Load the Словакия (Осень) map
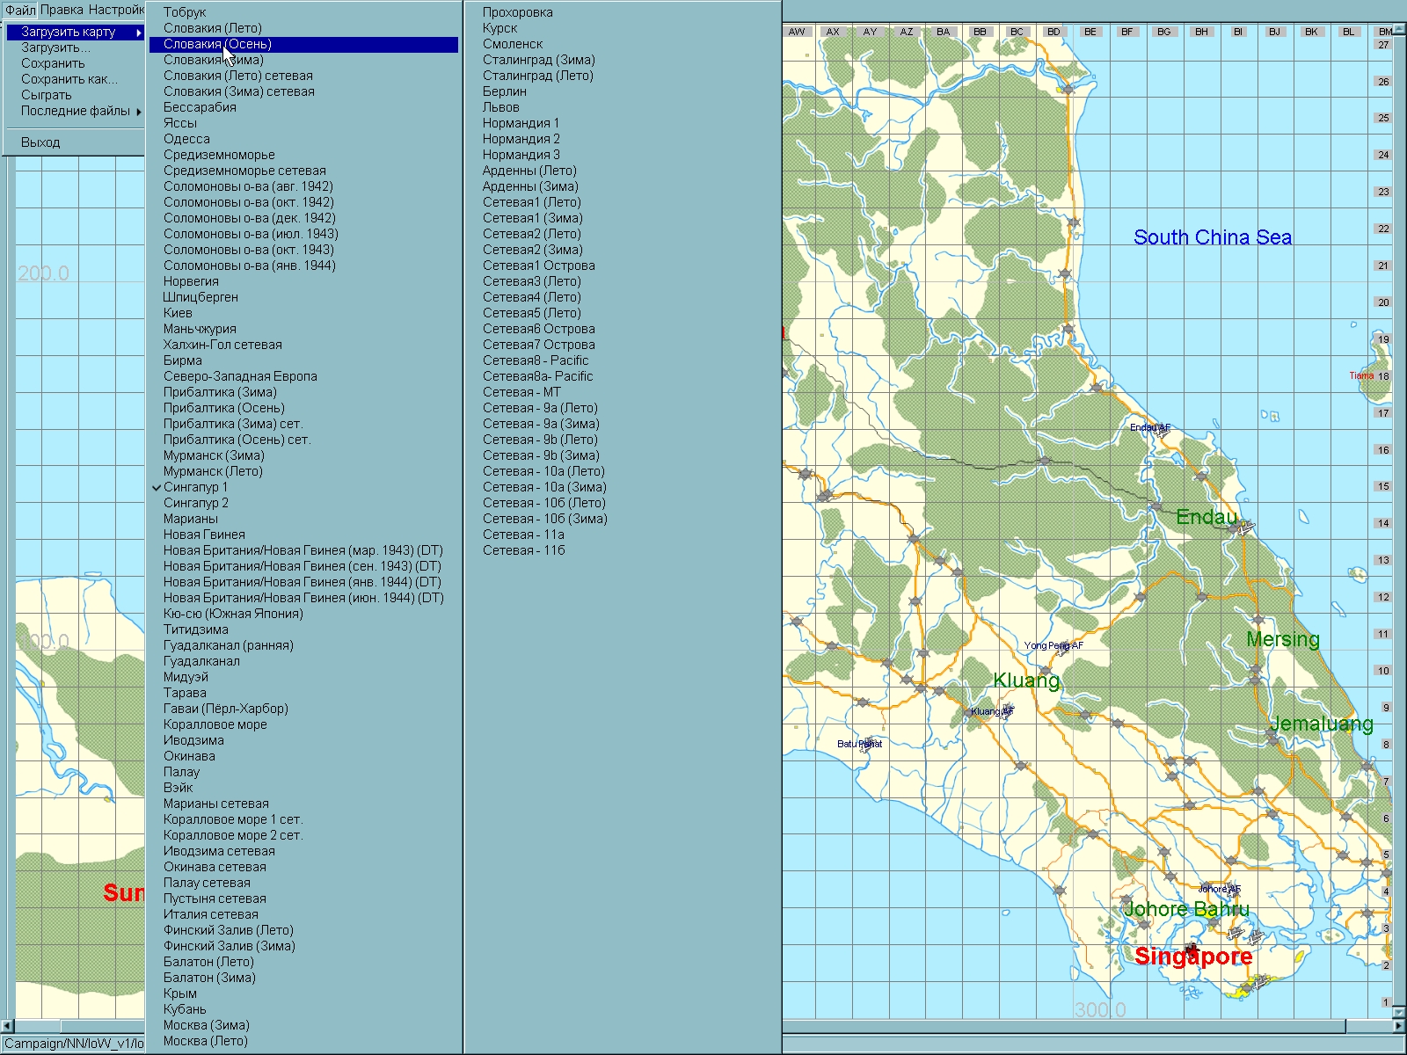Viewport: 1407px width, 1055px height. [x=217, y=44]
